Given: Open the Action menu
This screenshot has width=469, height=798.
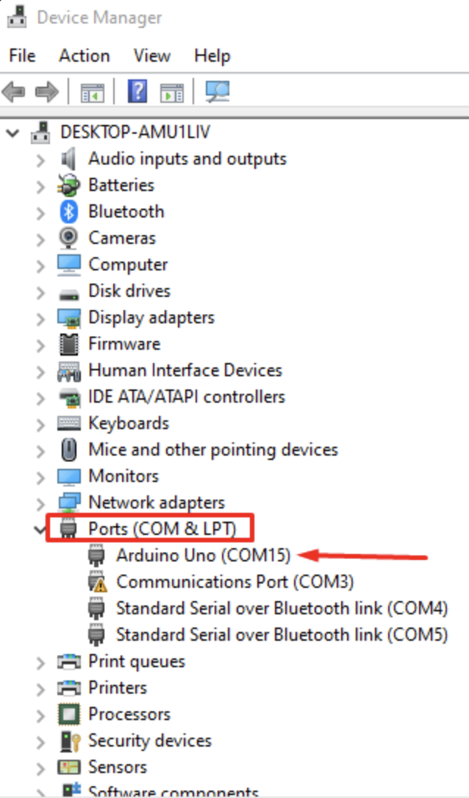Looking at the screenshot, I should (x=85, y=55).
